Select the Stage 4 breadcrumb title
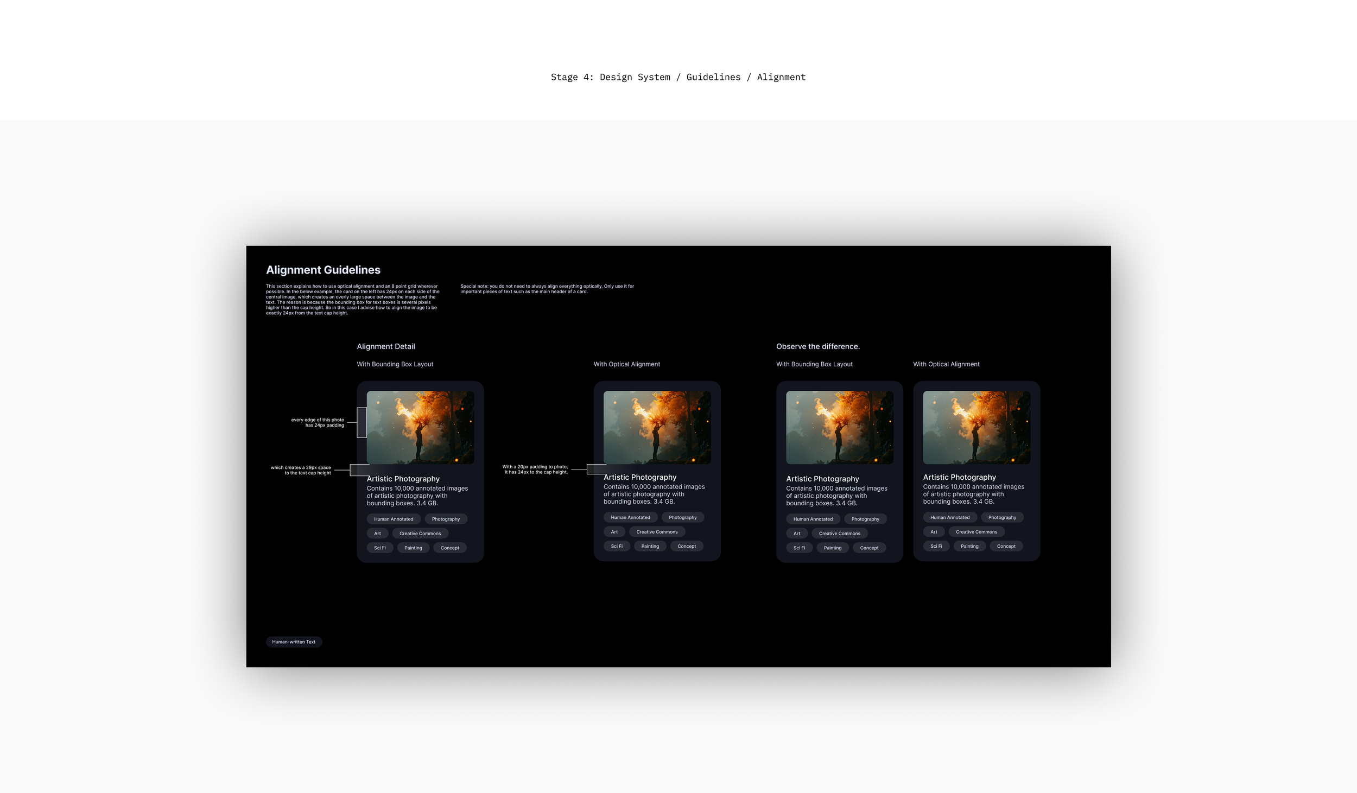The image size is (1357, 793). [x=678, y=77]
